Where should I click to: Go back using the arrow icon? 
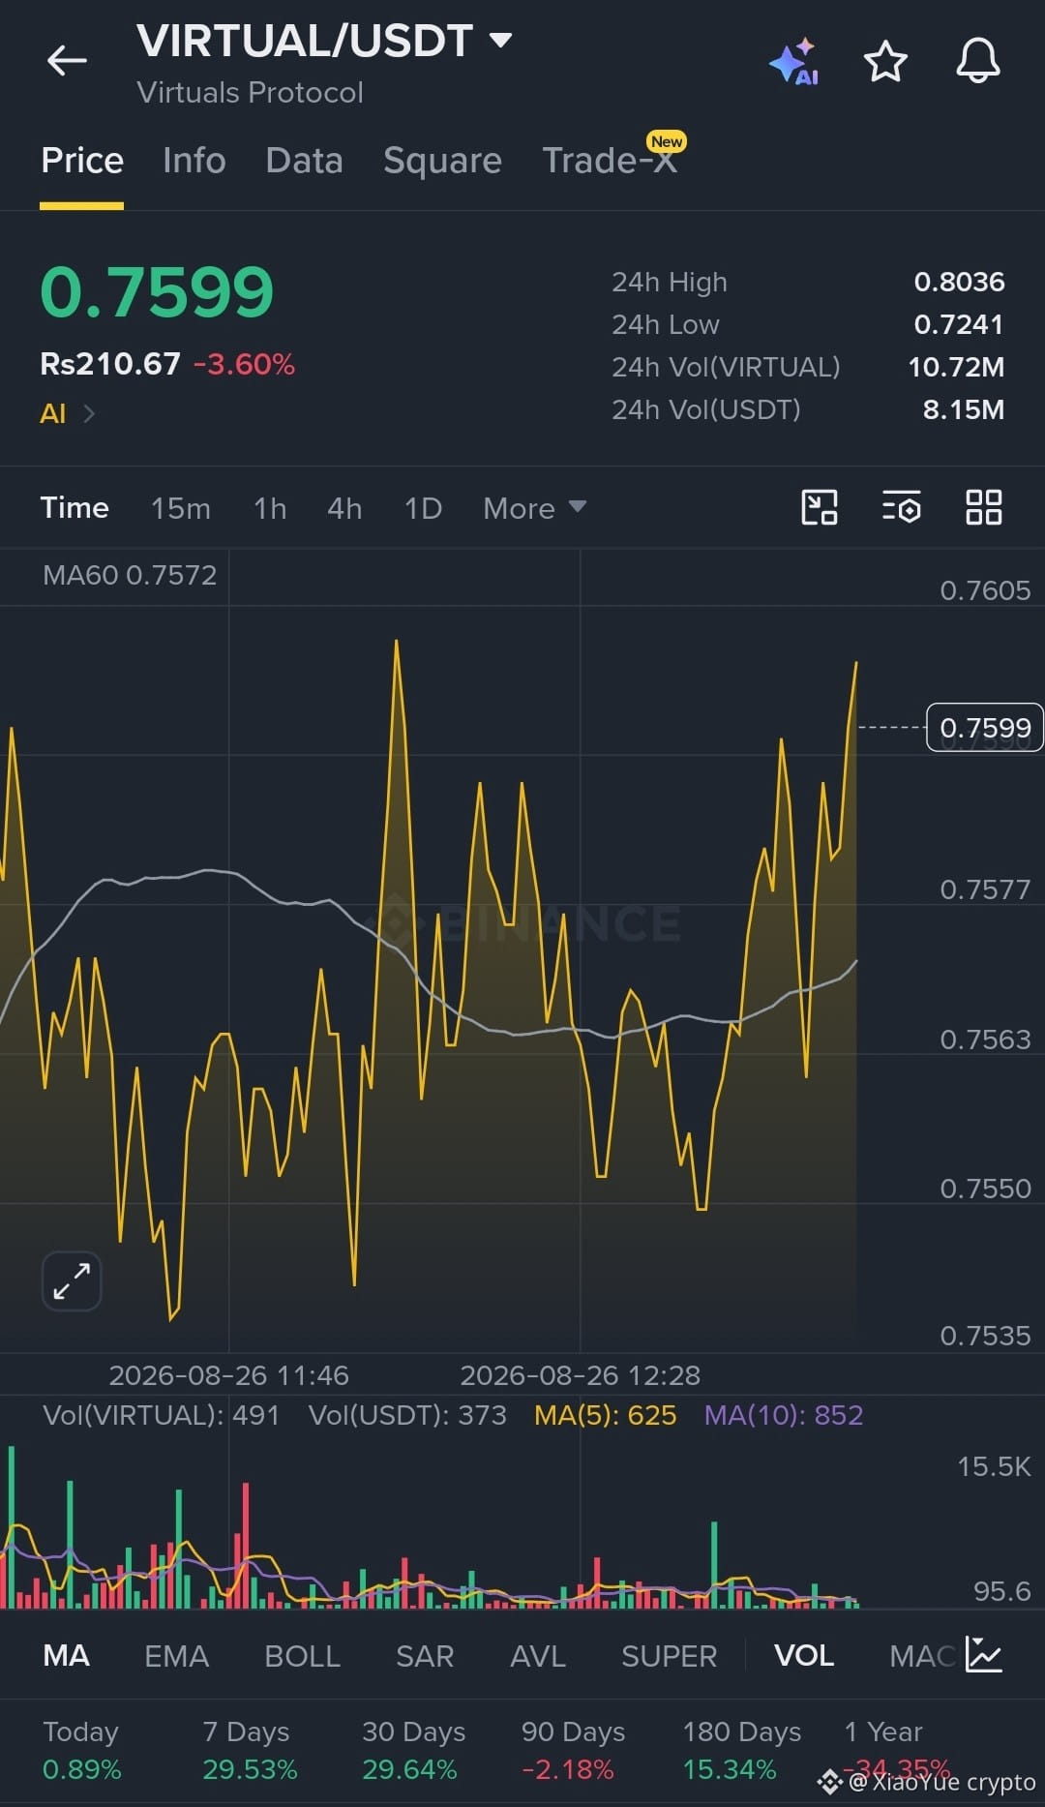point(67,61)
